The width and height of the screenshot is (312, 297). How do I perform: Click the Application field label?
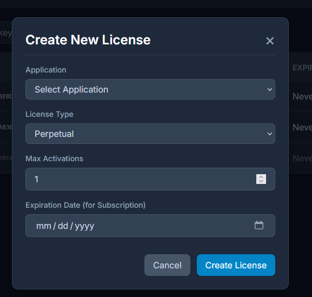pyautogui.click(x=46, y=70)
